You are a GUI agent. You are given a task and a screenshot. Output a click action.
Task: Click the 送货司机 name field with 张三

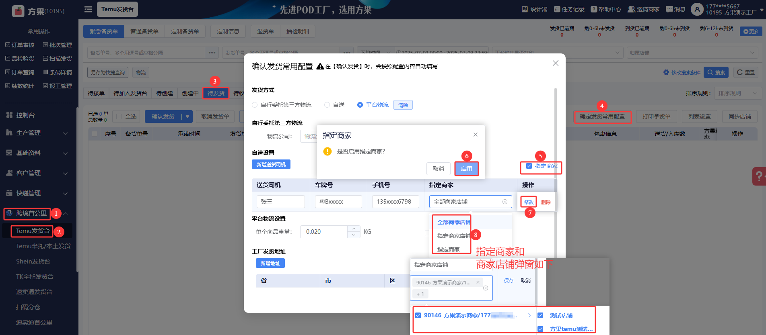[x=281, y=202]
